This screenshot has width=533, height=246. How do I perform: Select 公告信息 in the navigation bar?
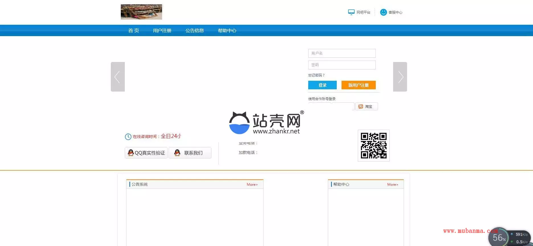coord(195,30)
